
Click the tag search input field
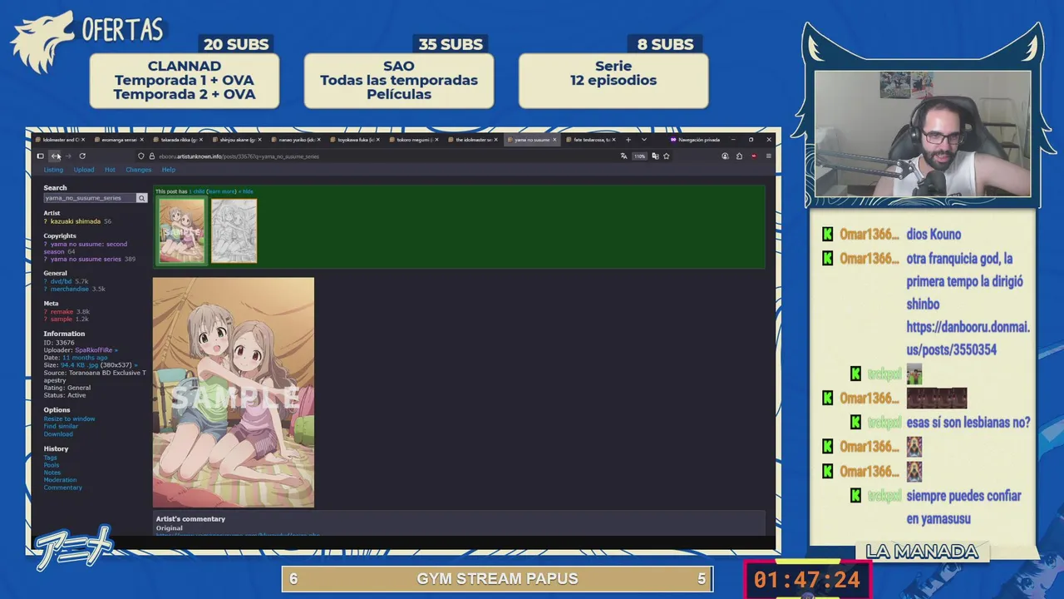90,198
